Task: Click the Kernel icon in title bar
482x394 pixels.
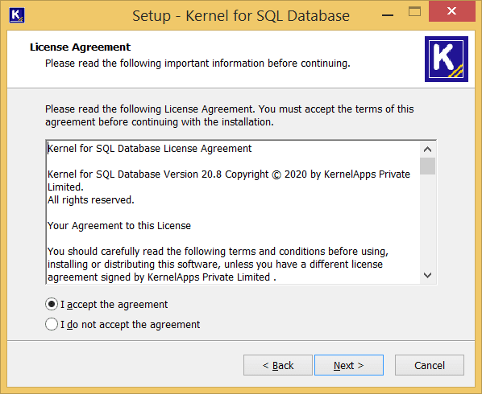Action: 17,15
